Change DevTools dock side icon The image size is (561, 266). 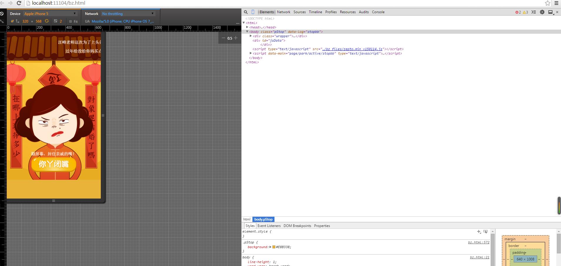coord(551,12)
